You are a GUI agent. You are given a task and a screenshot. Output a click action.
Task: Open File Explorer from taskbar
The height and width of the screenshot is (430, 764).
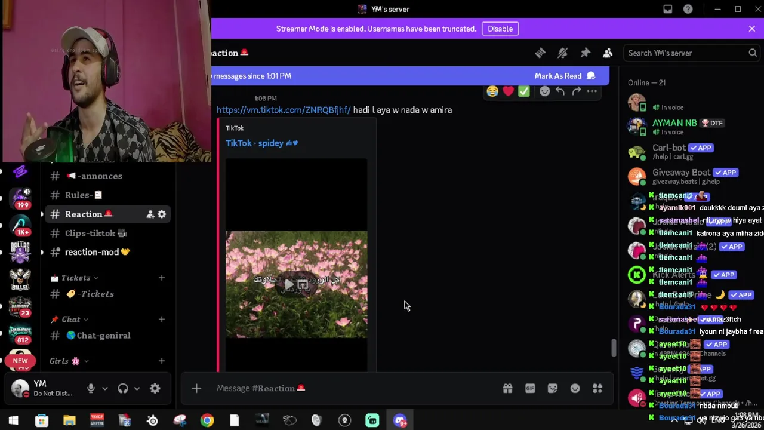69,420
